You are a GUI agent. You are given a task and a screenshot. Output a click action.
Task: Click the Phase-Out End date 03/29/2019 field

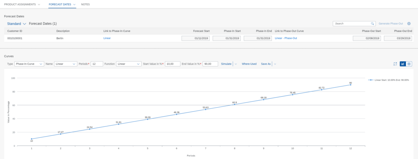pyautogui.click(x=398, y=38)
